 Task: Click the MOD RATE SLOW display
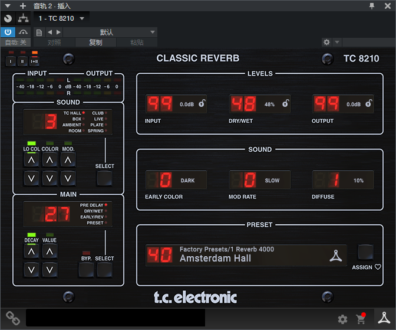pyautogui.click(x=260, y=180)
